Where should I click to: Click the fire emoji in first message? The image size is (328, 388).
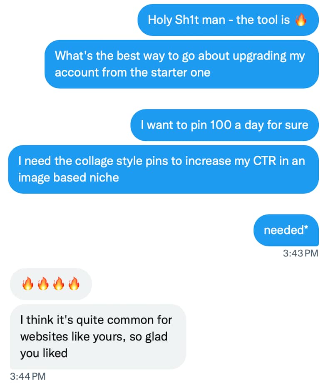point(301,20)
